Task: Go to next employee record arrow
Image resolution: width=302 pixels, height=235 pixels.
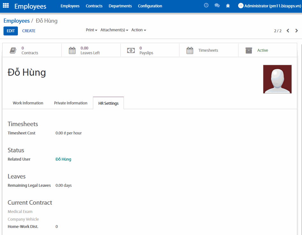Action: (297, 31)
